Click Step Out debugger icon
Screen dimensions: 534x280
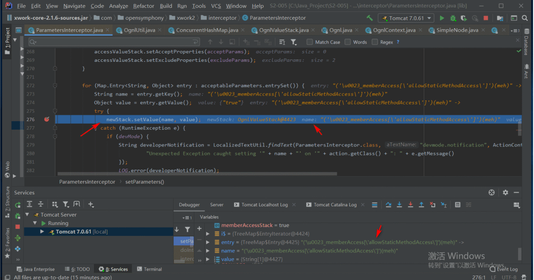click(x=421, y=205)
